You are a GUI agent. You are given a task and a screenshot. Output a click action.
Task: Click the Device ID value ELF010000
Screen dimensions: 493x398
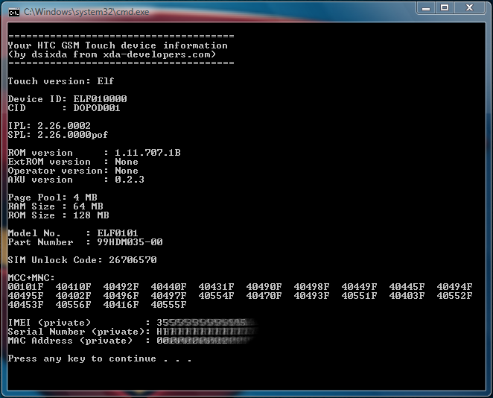[x=100, y=99]
